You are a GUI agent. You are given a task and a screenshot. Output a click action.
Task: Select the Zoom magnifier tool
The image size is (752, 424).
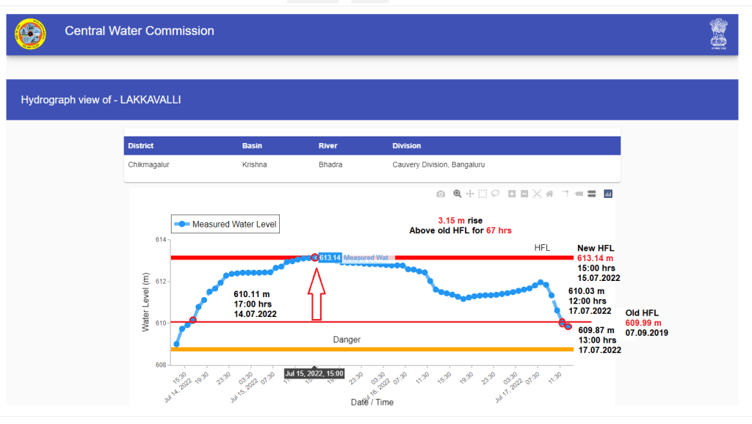458,194
